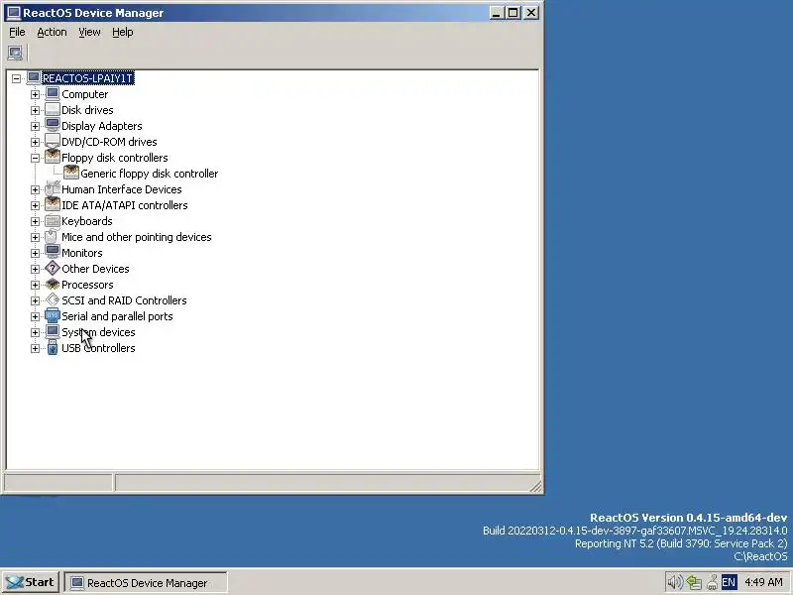Click the Mice and pointing devices icon
This screenshot has width=793, height=595.
53,236
